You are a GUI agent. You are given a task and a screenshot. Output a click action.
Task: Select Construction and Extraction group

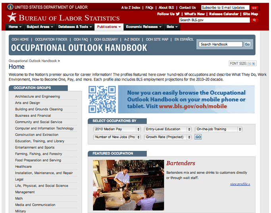click(37, 135)
